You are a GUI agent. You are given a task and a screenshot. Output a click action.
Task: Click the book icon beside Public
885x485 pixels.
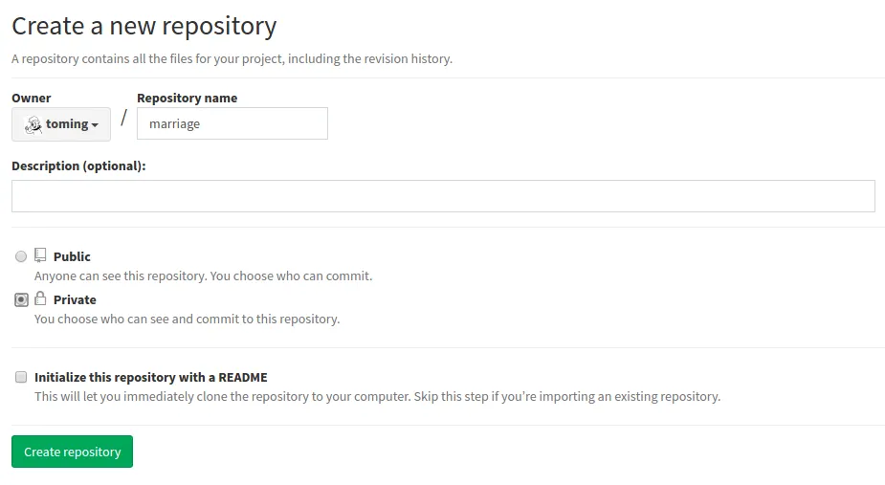pos(40,255)
